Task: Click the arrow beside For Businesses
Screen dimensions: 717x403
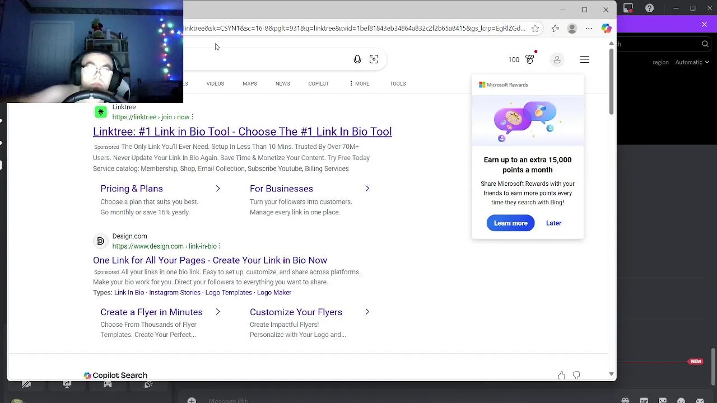Action: tap(367, 189)
